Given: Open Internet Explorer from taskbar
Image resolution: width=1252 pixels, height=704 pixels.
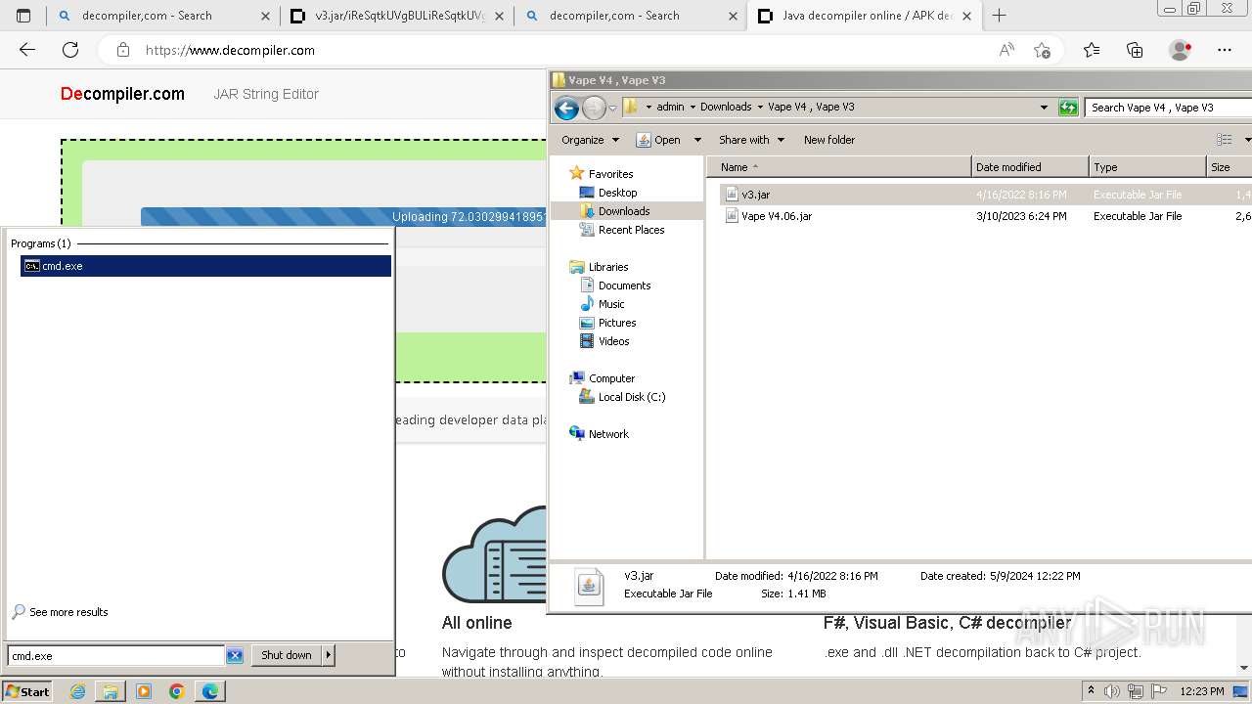Looking at the screenshot, I should point(77,691).
